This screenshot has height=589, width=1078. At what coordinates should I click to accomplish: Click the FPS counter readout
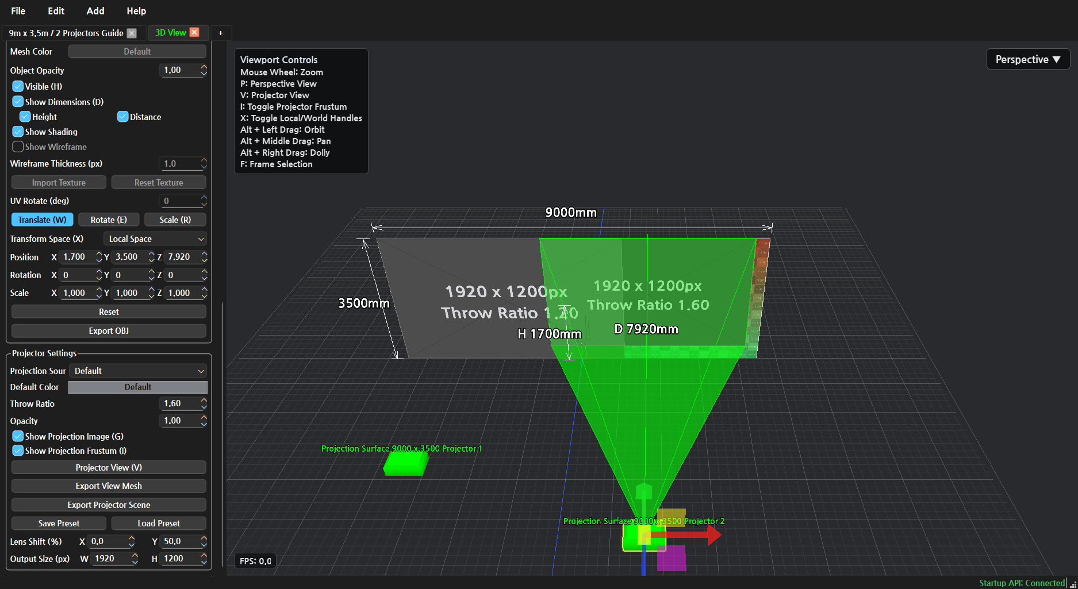click(255, 561)
